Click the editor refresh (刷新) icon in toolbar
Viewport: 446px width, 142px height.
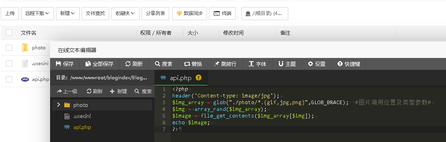coord(128,64)
